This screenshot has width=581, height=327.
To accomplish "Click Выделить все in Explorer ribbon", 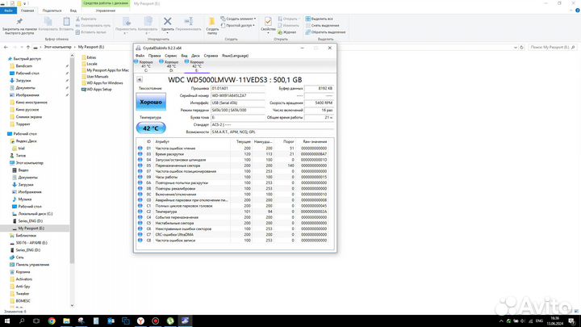I will (319, 19).
